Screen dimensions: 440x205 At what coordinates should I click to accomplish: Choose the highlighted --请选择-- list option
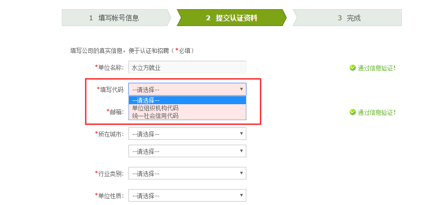(x=187, y=100)
